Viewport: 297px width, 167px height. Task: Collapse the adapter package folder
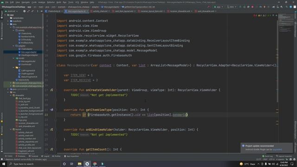pos(13,46)
